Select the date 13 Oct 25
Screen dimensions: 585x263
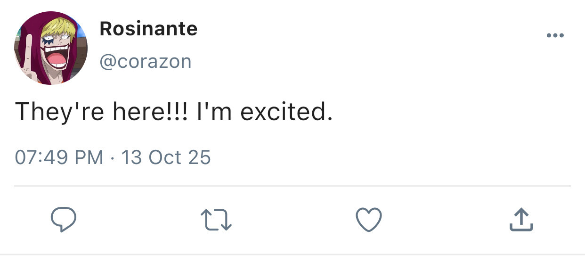click(x=166, y=157)
